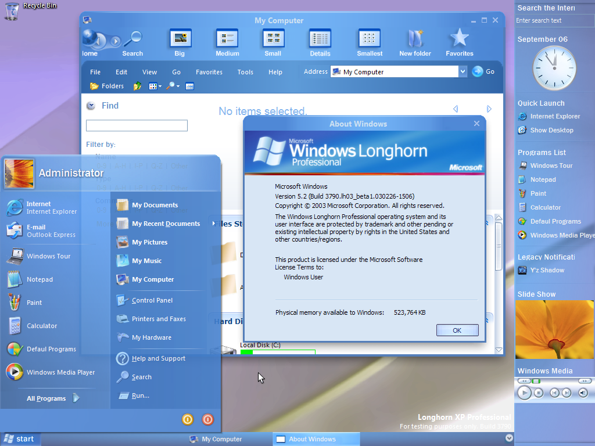Open the Help menu in My Computer
Image resolution: width=595 pixels, height=446 pixels.
(x=275, y=72)
